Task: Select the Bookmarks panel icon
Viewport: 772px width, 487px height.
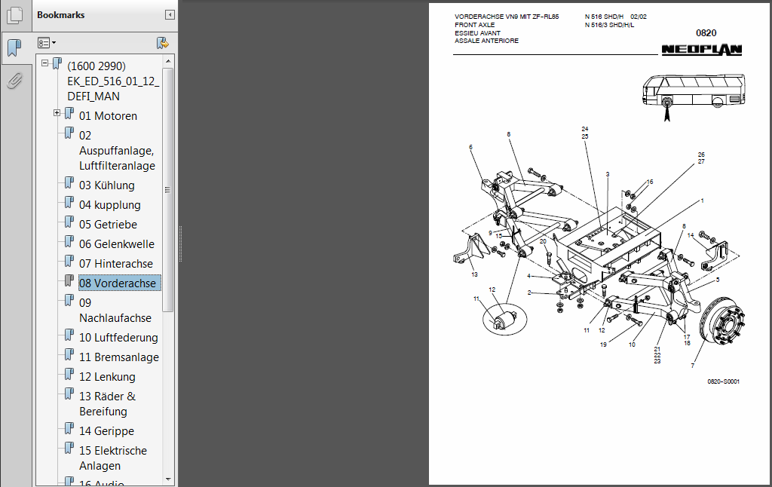Action: pyautogui.click(x=15, y=47)
